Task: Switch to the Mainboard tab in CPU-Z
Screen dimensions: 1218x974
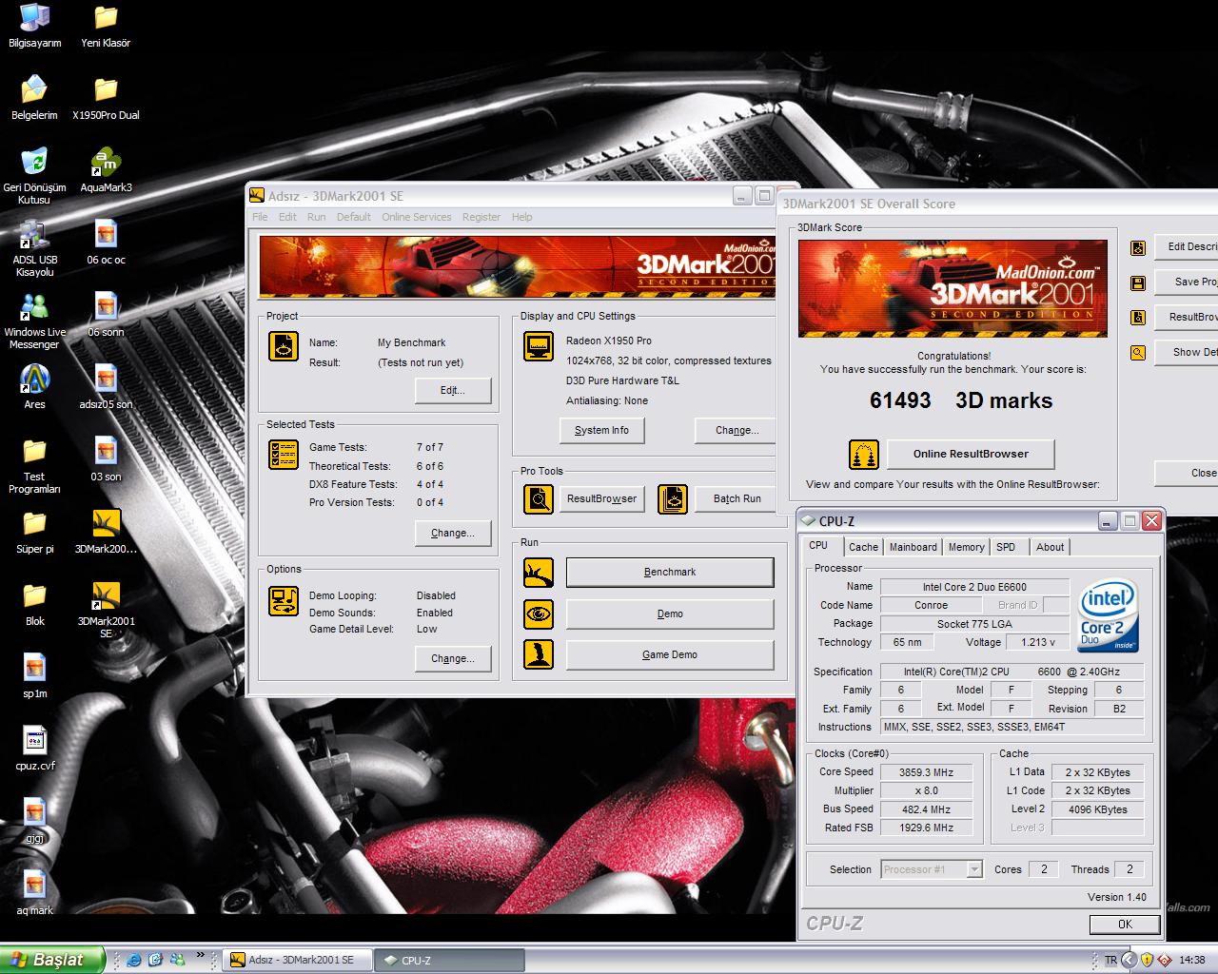Action: point(913,547)
